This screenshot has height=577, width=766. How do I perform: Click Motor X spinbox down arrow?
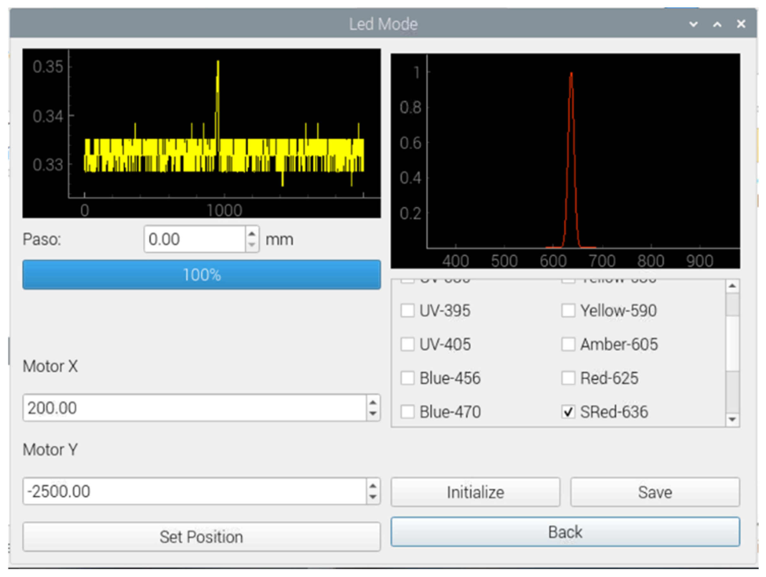pos(373,413)
